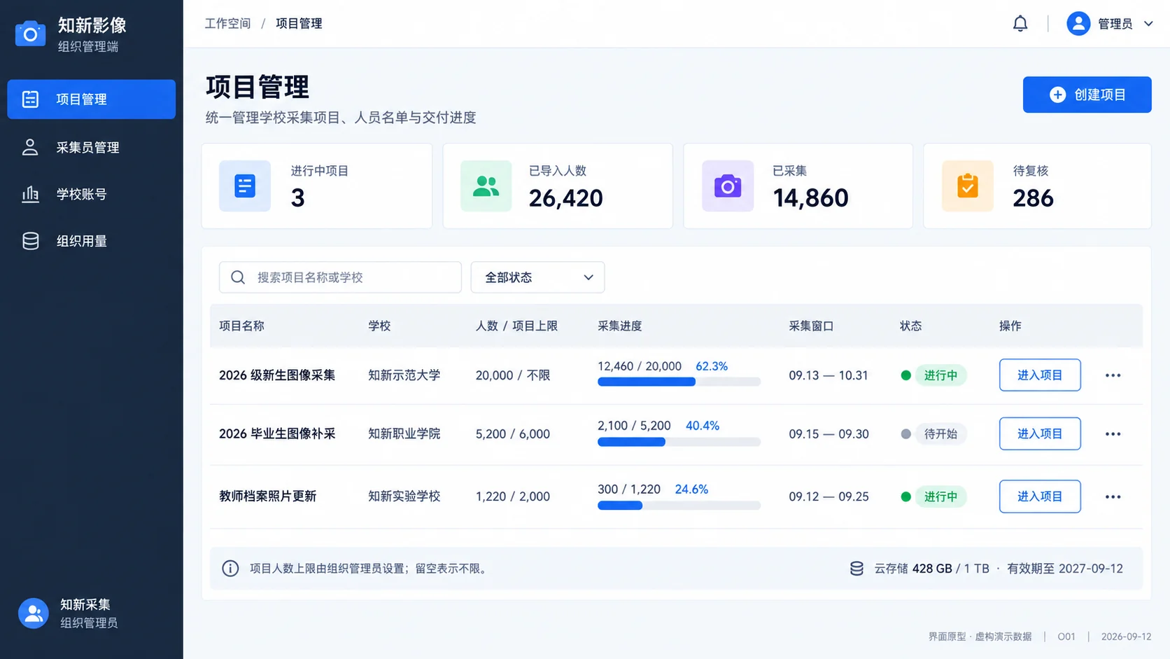The height and width of the screenshot is (659, 1170).
Task: Click the 组织用量 database icon
Action: (x=30, y=241)
